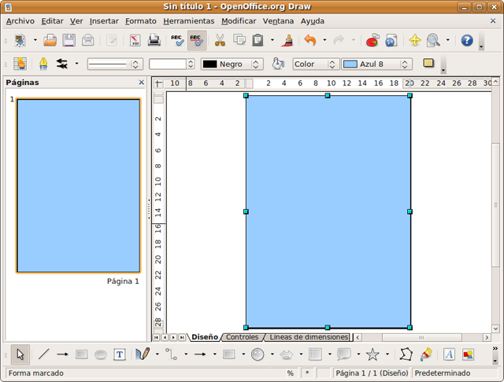Open the Formato menu
This screenshot has width=504, height=382.
141,21
